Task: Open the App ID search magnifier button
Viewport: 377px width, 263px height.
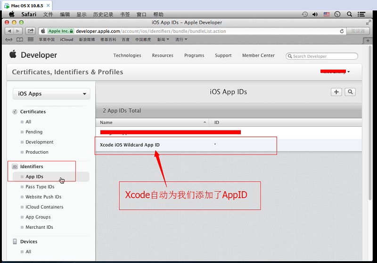Action: pyautogui.click(x=350, y=92)
